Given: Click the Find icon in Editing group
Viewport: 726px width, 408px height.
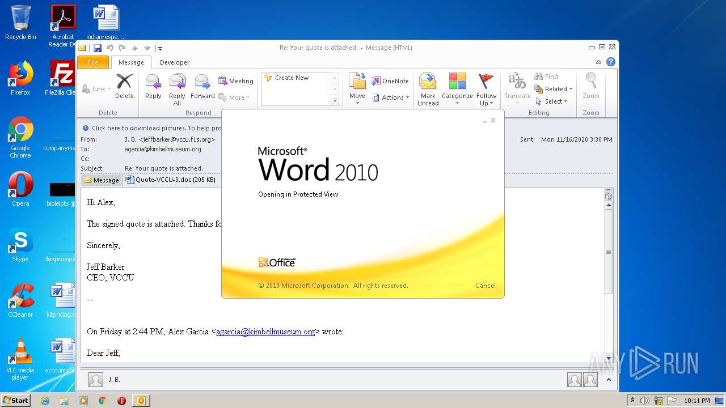Looking at the screenshot, I should click(x=546, y=76).
